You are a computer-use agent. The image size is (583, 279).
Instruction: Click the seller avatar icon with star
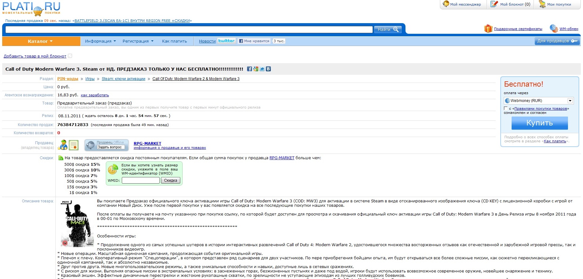tap(63, 145)
